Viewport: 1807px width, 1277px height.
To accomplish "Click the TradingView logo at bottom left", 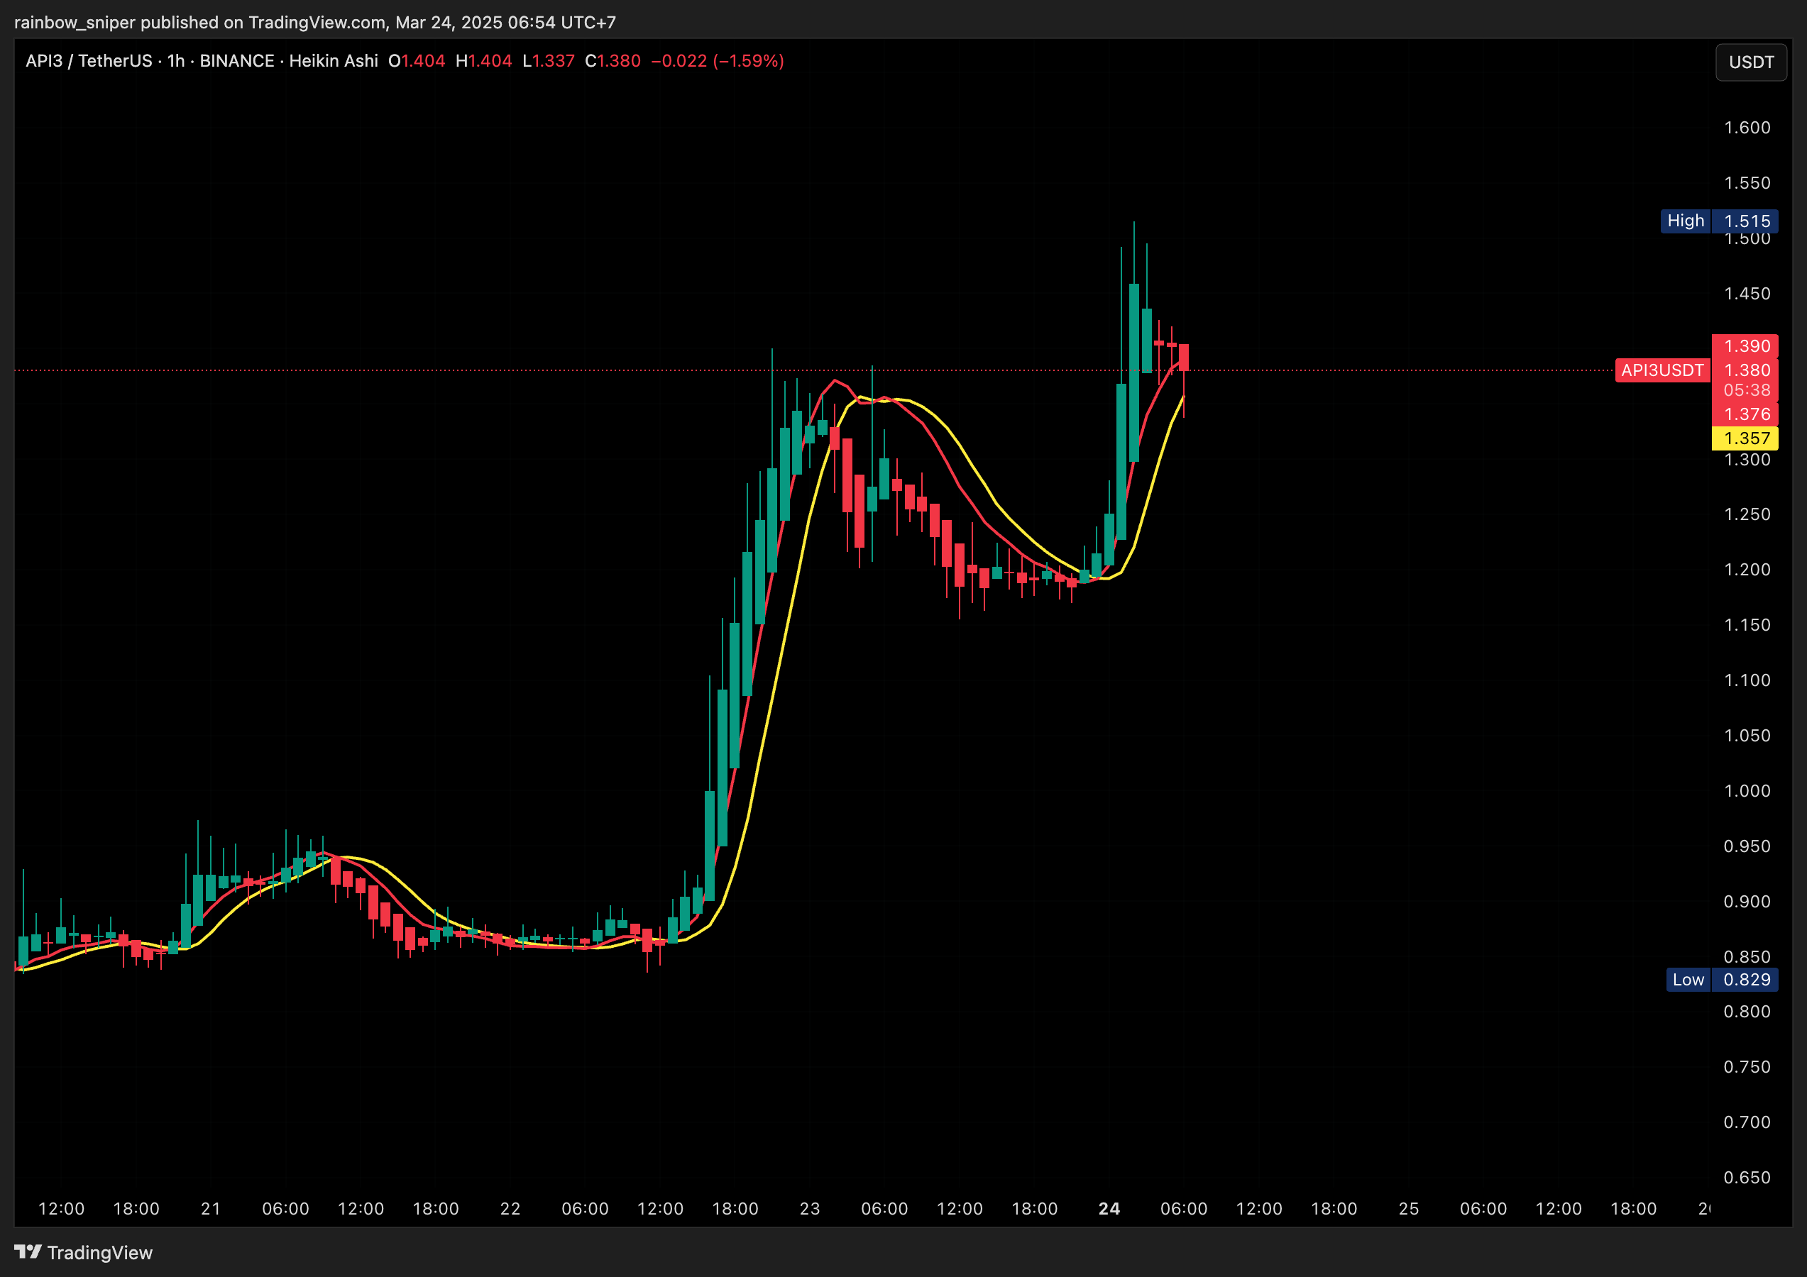I will [x=84, y=1252].
